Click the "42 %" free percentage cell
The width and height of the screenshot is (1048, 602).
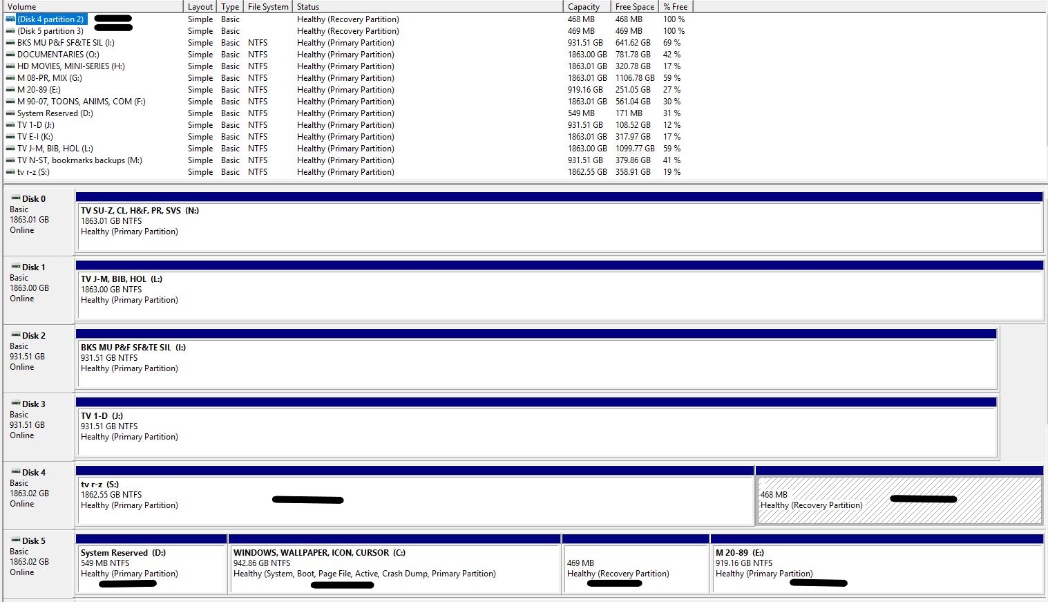coord(671,55)
